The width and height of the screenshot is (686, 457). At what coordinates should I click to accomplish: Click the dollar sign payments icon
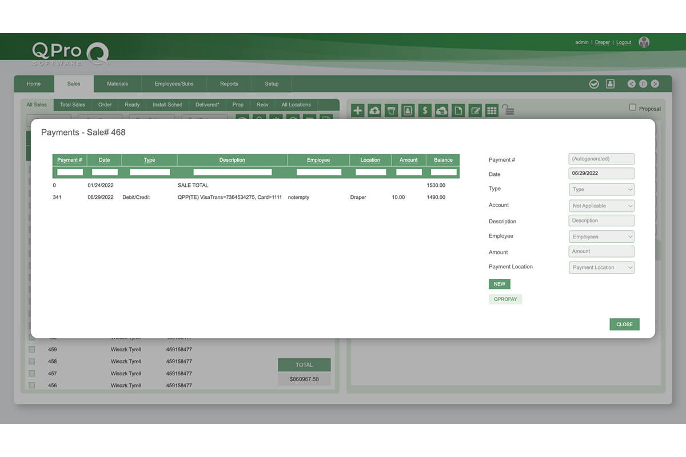tap(425, 111)
